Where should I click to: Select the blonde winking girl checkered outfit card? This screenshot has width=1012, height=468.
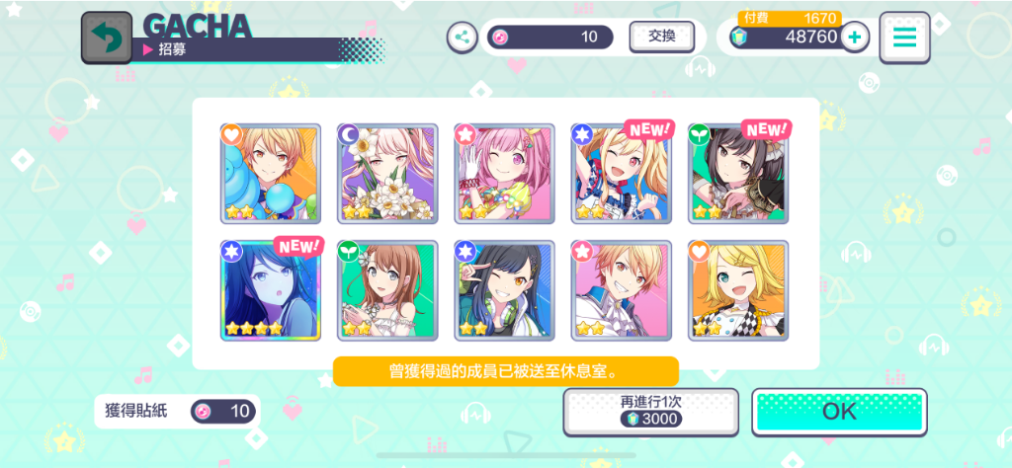click(x=737, y=290)
